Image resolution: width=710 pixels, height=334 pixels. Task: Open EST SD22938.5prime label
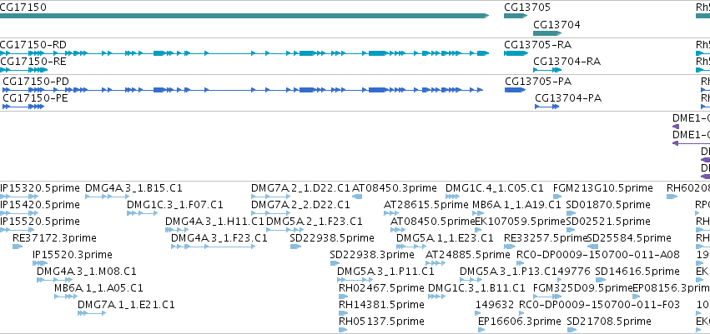point(332,238)
